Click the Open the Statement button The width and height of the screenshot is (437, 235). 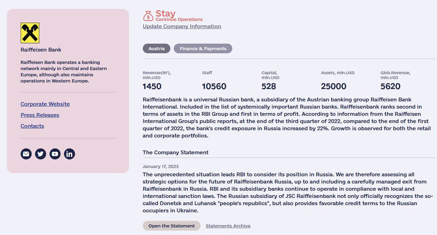point(172,226)
